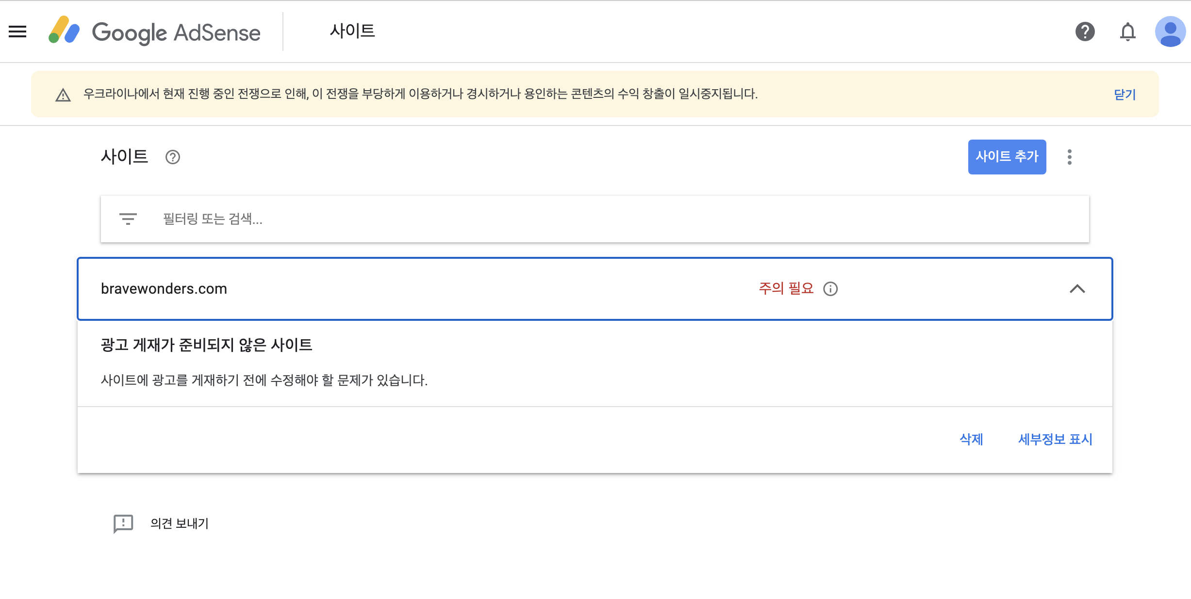Click the filter lines icon
The width and height of the screenshot is (1191, 599).
coord(128,219)
